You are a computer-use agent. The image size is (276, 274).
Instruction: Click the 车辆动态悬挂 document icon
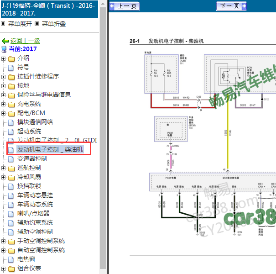point(11,195)
